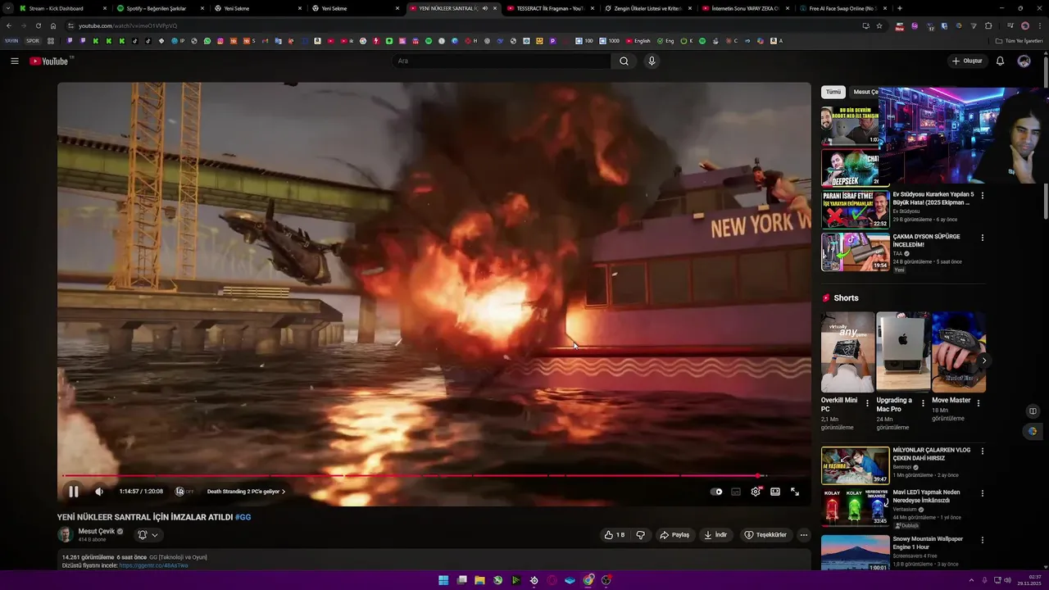Open the SPOR bookmarks folder
The height and width of the screenshot is (590, 1049).
click(33, 41)
